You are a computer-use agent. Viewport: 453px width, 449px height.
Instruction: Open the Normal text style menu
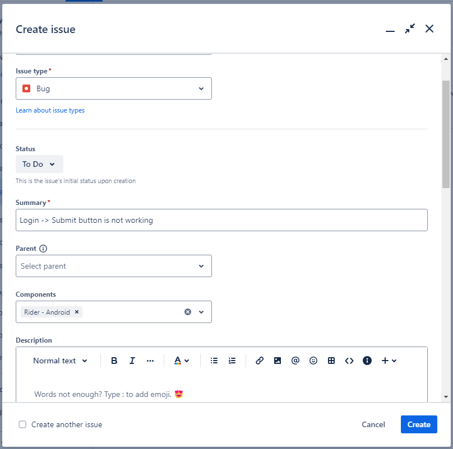[60, 361]
